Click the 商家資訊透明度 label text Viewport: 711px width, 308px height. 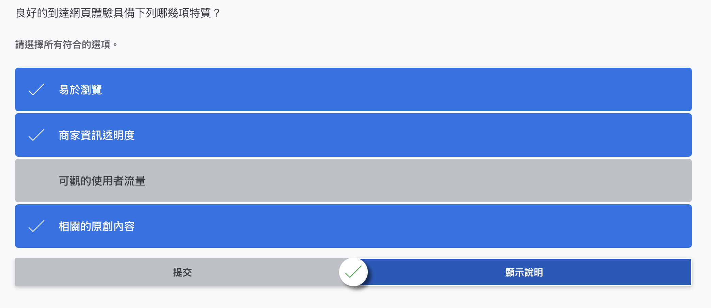(x=97, y=135)
